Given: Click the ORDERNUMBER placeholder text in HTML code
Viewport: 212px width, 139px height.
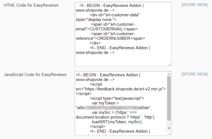Looking at the screenshot, I should pyautogui.click(x=114, y=39).
